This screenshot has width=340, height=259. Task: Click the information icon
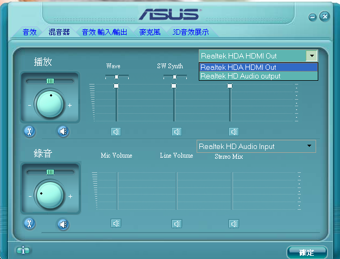point(23,250)
